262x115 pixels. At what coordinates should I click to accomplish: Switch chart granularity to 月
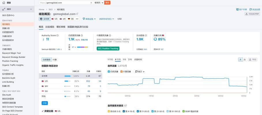pyautogui.click(x=245, y=60)
